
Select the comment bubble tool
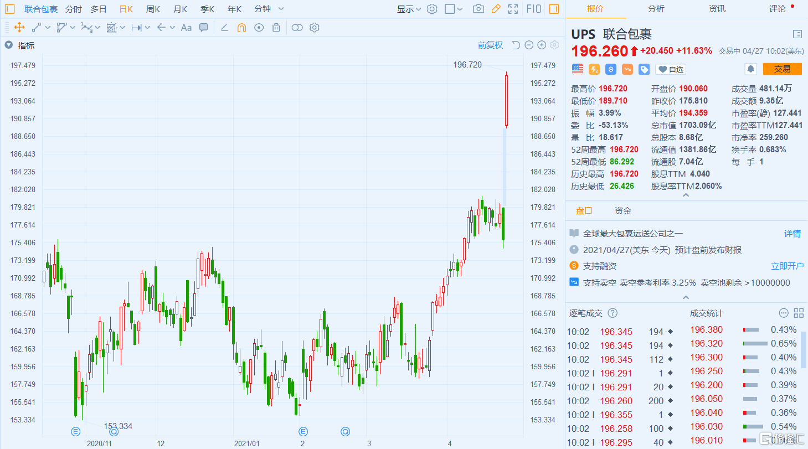coord(203,27)
